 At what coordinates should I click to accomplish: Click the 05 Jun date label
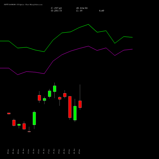8,151
